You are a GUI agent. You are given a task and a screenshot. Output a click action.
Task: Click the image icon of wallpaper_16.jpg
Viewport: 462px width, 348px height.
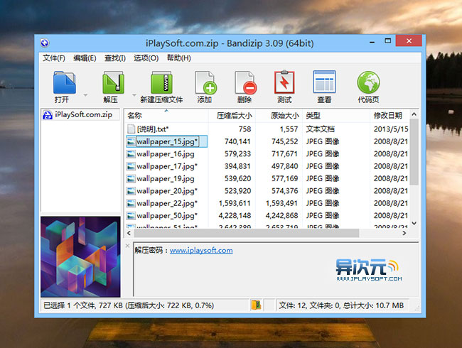pyautogui.click(x=131, y=154)
